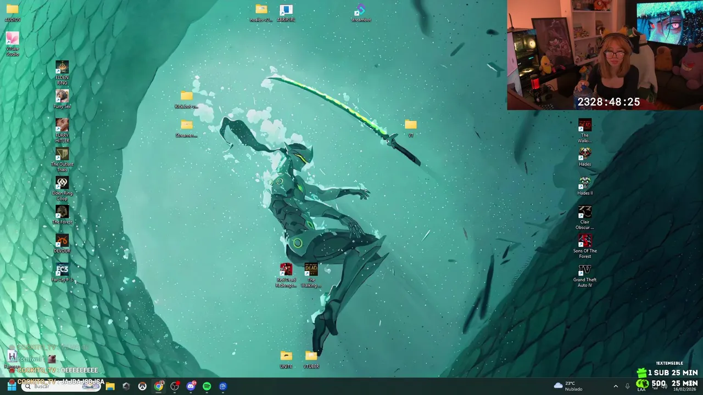
Task: Select the Hades game shortcut
Action: (585, 157)
